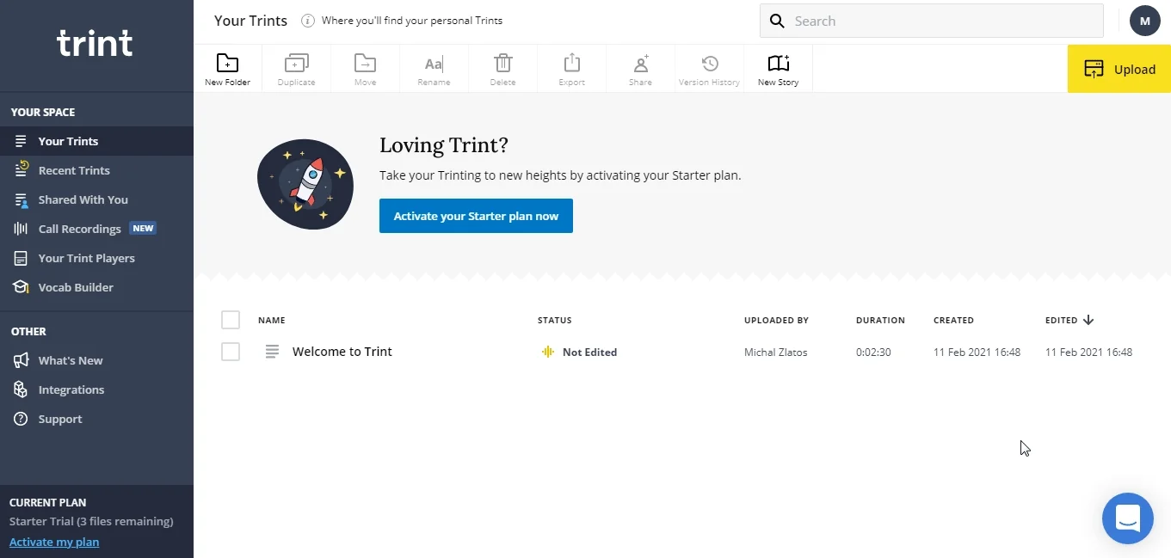Go to Your Trint Players
Screen dimensions: 1171x558
coord(96,258)
